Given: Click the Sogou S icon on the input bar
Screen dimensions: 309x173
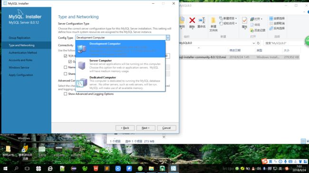Looking at the screenshot, I should 264,162.
